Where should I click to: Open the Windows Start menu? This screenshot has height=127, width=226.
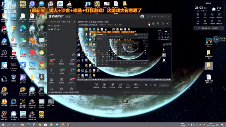point(3,124)
